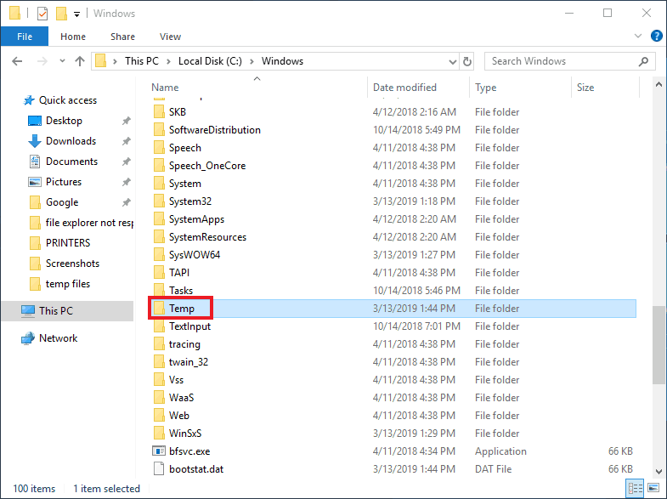Unpin Desktop using its pin icon
Viewport: 667px width, 499px height.
[x=127, y=121]
